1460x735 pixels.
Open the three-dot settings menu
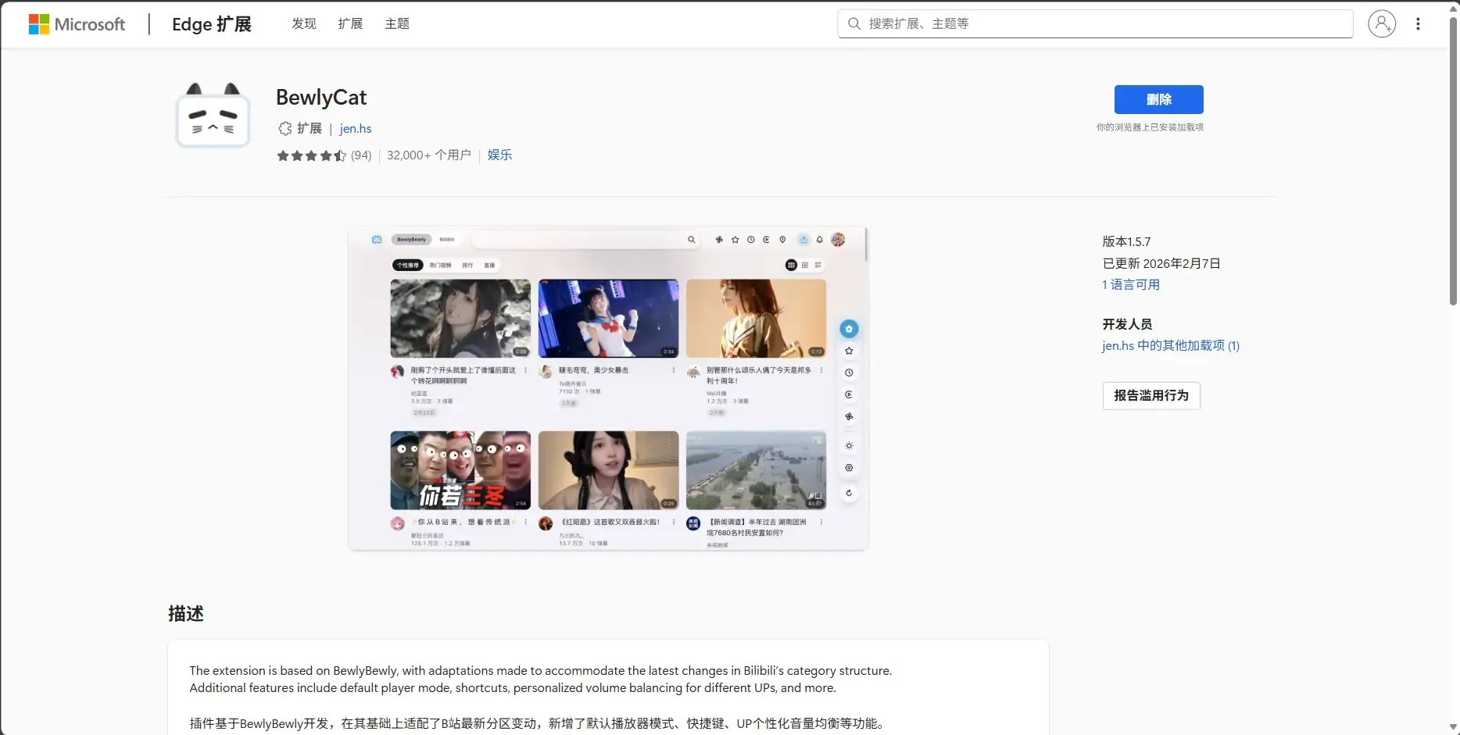[x=1418, y=24]
